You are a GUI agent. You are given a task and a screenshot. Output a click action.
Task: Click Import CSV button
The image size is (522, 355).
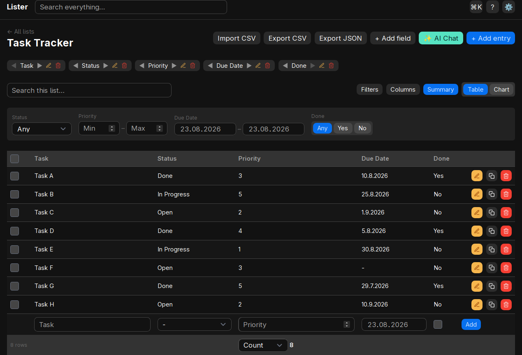(237, 38)
